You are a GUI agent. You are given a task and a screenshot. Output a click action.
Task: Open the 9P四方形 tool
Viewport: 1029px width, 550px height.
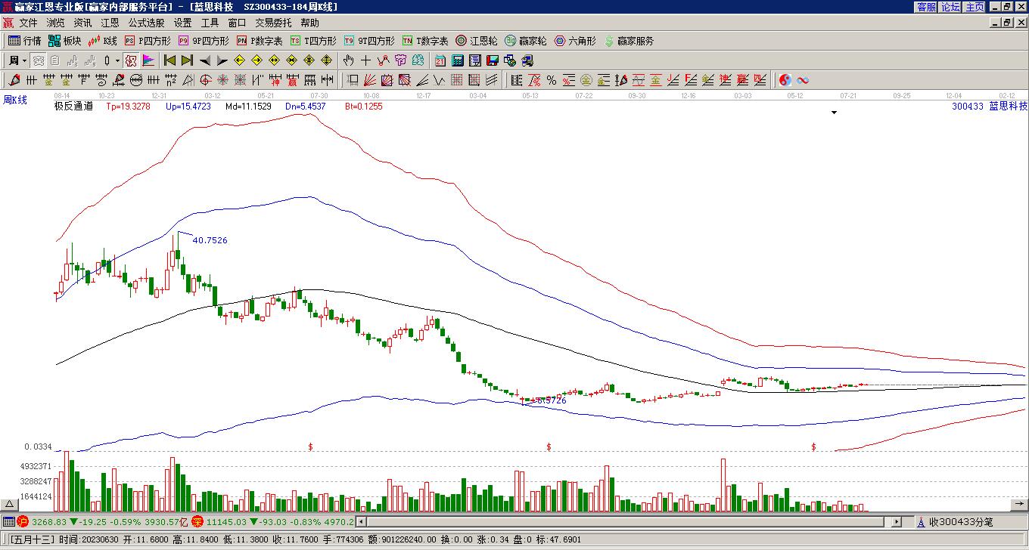pyautogui.click(x=204, y=41)
